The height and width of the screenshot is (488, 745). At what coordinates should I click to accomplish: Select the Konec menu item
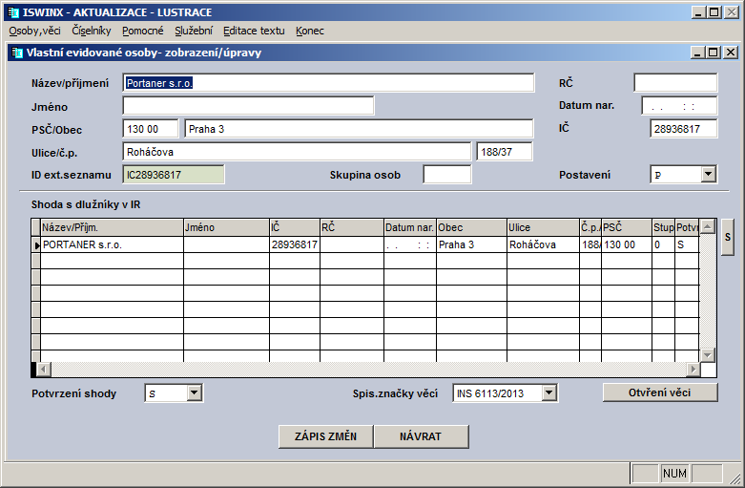coord(309,31)
